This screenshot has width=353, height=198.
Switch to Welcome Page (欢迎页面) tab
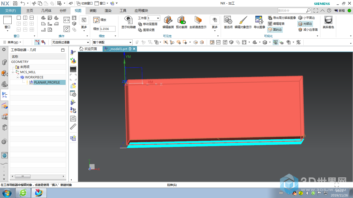[x=88, y=49]
